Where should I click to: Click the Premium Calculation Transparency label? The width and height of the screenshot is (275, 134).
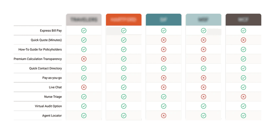pos(38,59)
